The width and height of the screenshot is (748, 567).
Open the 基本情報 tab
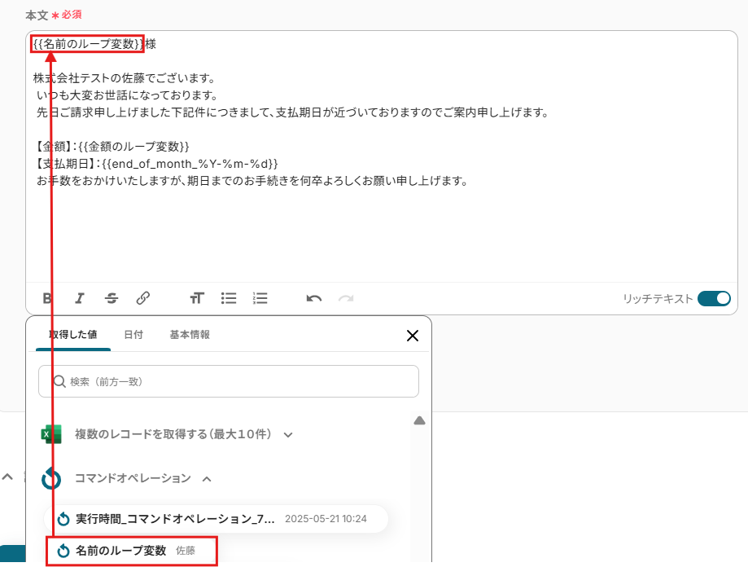(x=190, y=335)
